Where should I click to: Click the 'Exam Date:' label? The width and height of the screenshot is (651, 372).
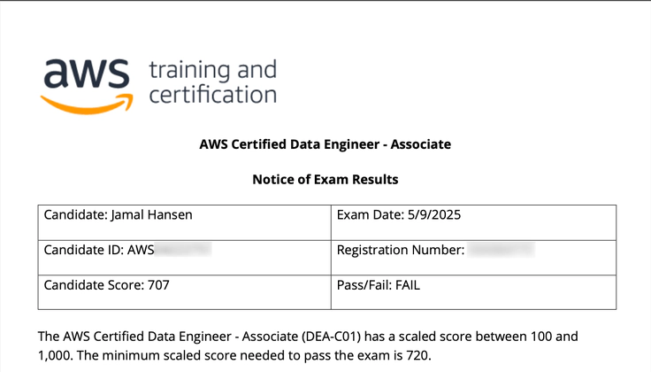pos(371,215)
